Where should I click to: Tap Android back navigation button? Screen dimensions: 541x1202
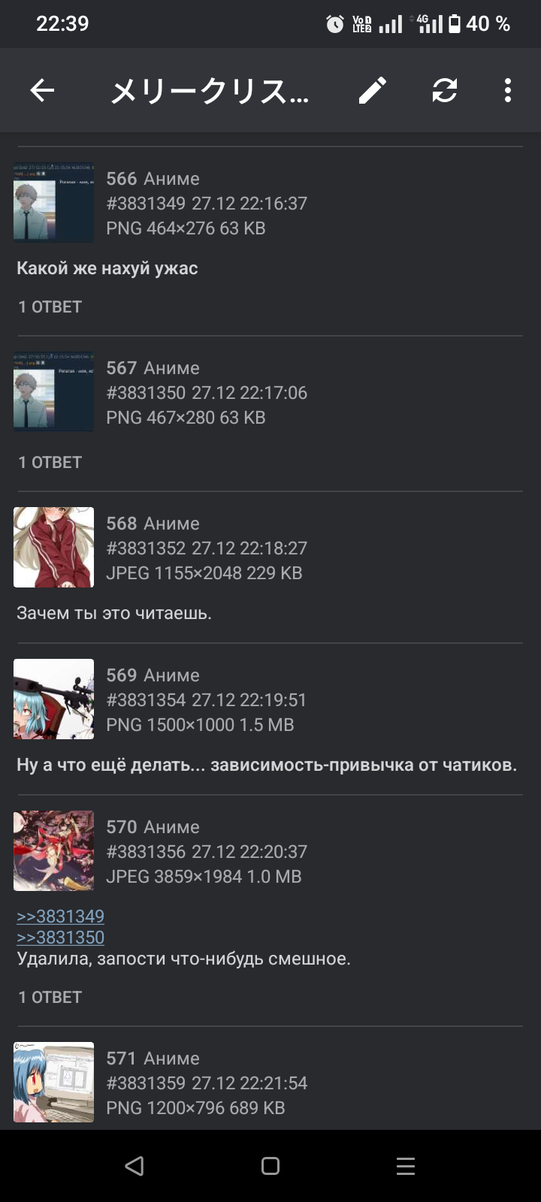tap(134, 1166)
